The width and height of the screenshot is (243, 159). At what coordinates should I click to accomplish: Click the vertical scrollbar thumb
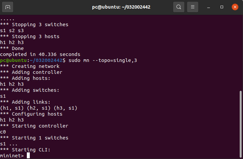[241, 124]
